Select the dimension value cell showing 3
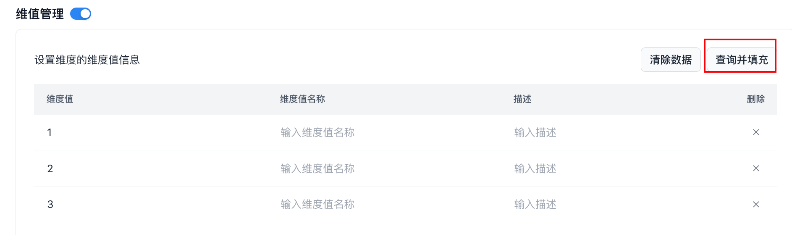Viewport: 792px width, 247px height. (x=50, y=205)
